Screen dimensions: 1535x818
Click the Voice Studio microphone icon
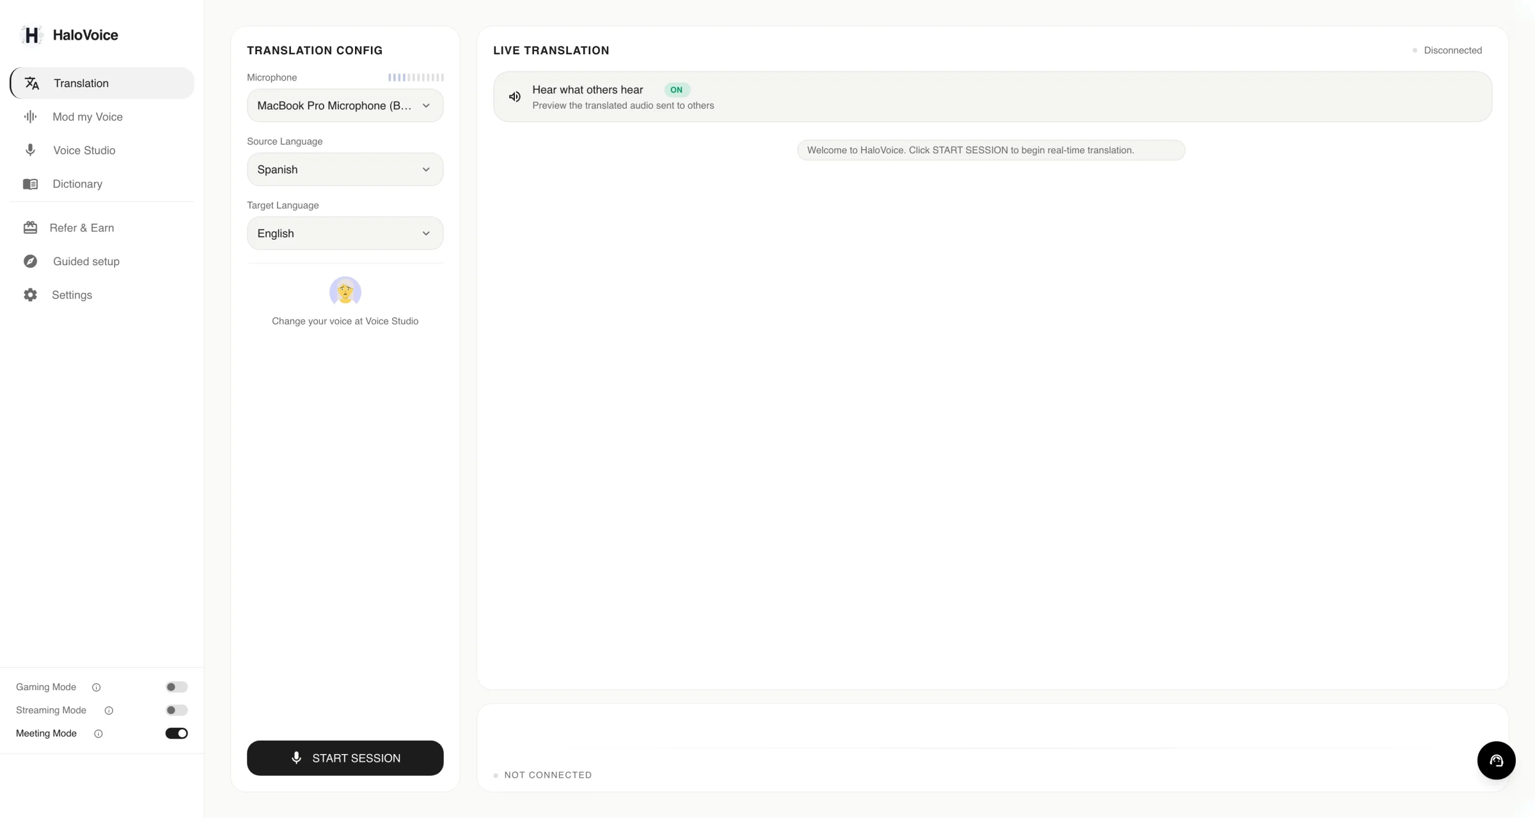click(30, 150)
